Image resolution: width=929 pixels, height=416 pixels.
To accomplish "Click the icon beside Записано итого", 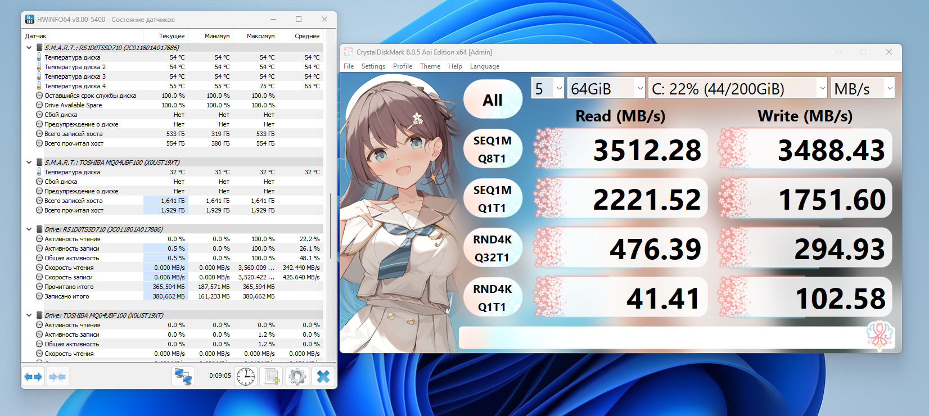I will [39, 296].
